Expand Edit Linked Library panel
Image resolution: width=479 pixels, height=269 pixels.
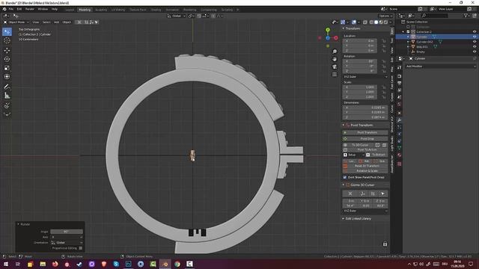click(344, 219)
